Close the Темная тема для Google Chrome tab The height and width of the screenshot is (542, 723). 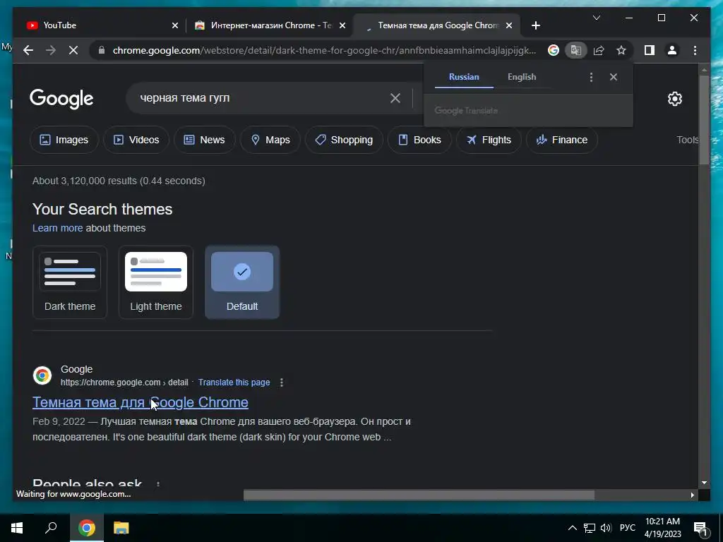coord(509,26)
